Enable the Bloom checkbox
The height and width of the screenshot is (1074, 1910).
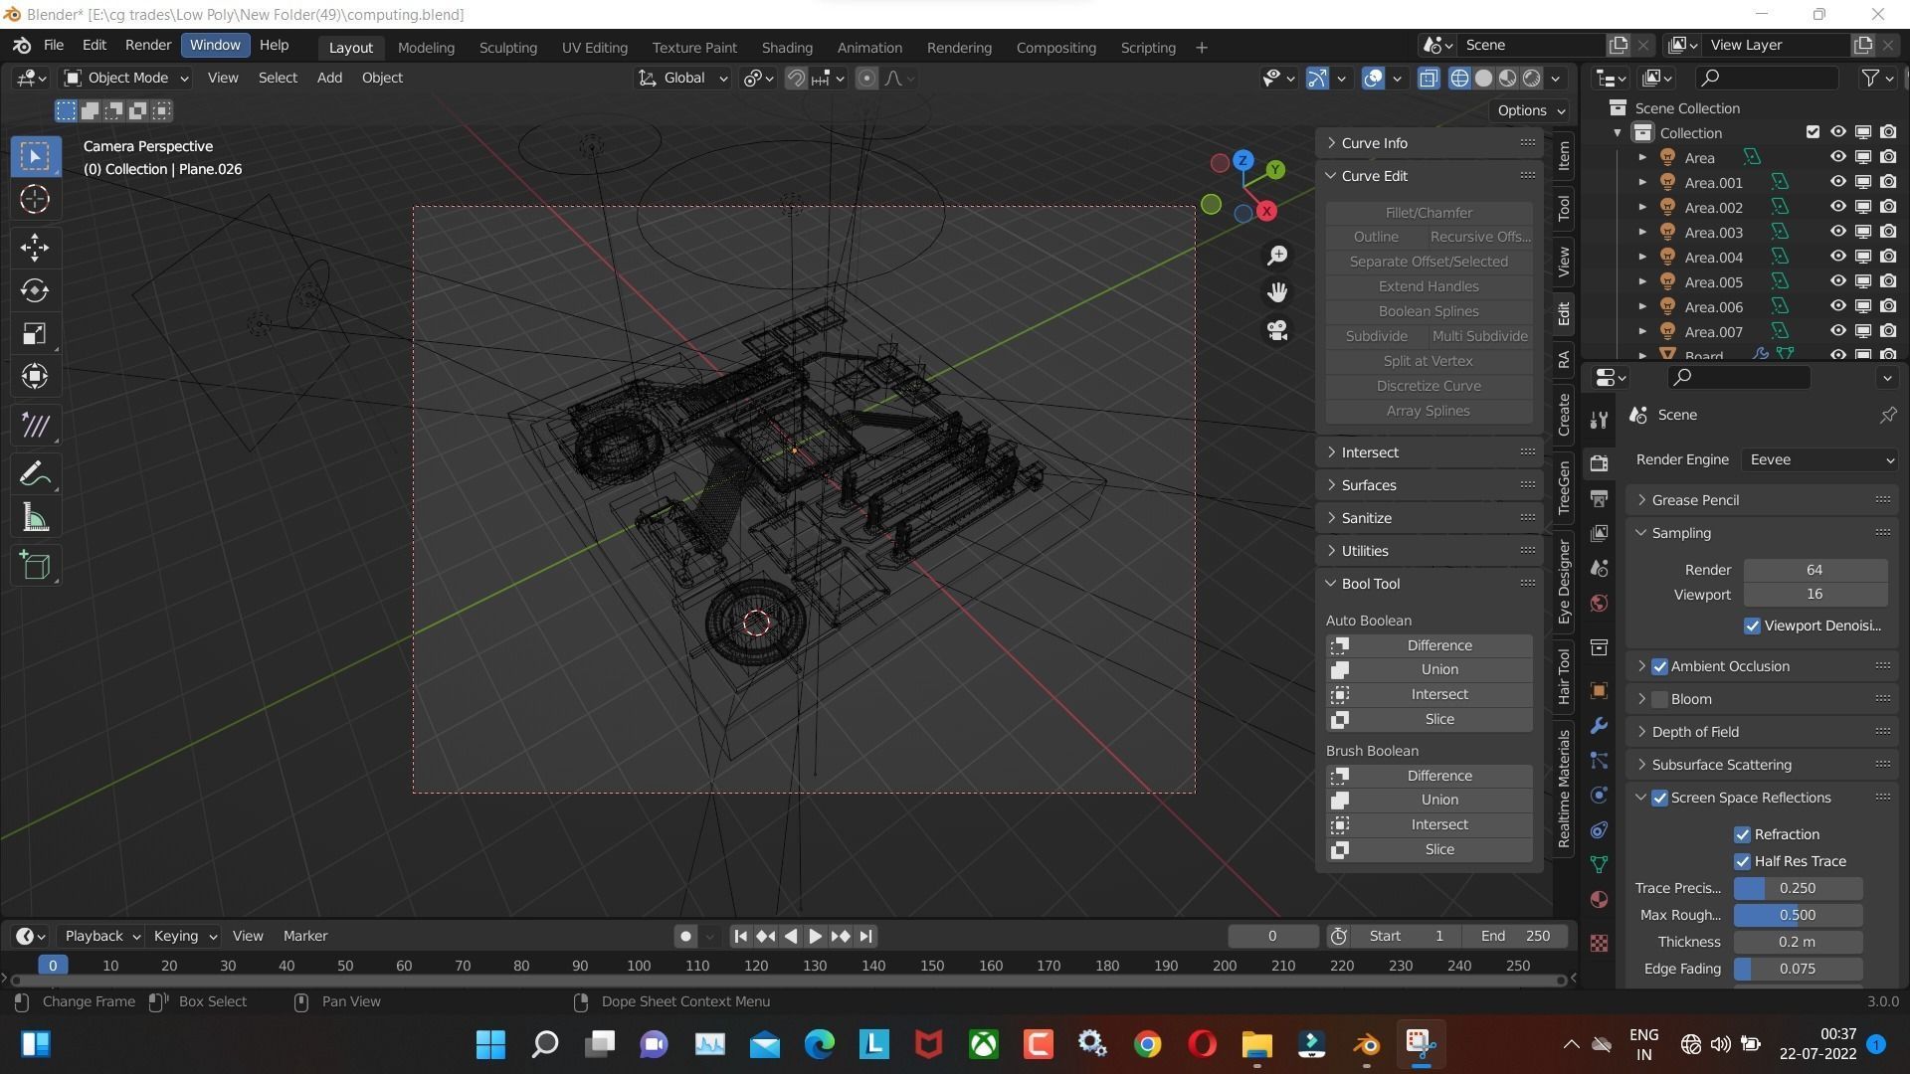point(1659,699)
